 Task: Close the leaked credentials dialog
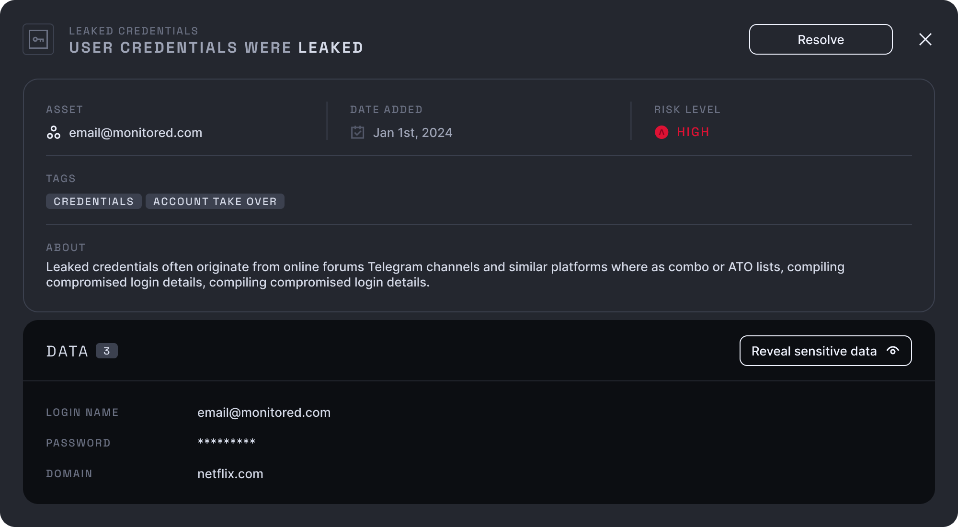(925, 39)
